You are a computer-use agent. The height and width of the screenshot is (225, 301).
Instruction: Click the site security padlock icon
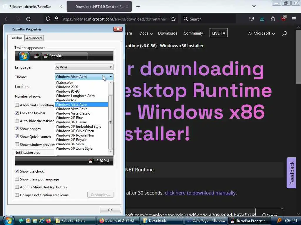point(56,19)
